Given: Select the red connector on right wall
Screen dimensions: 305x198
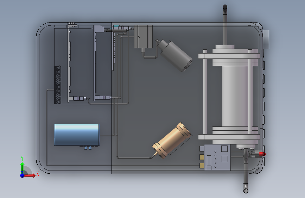Looking at the screenshot, I should pyautogui.click(x=262, y=154).
